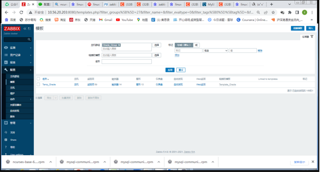The width and height of the screenshot is (320, 172).
Task: Open 主机群组 in the sidebar
Action: (15, 77)
